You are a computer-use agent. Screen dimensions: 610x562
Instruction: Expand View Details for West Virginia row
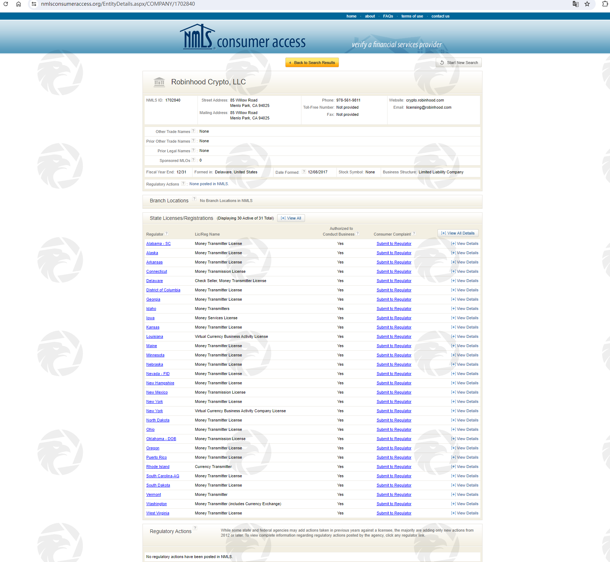pyautogui.click(x=465, y=513)
